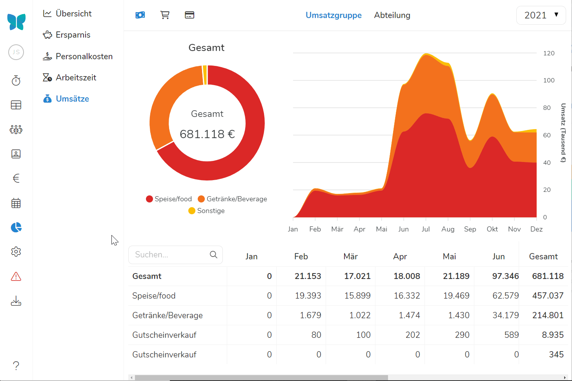Click the euro currency sidebar icon

click(x=16, y=179)
